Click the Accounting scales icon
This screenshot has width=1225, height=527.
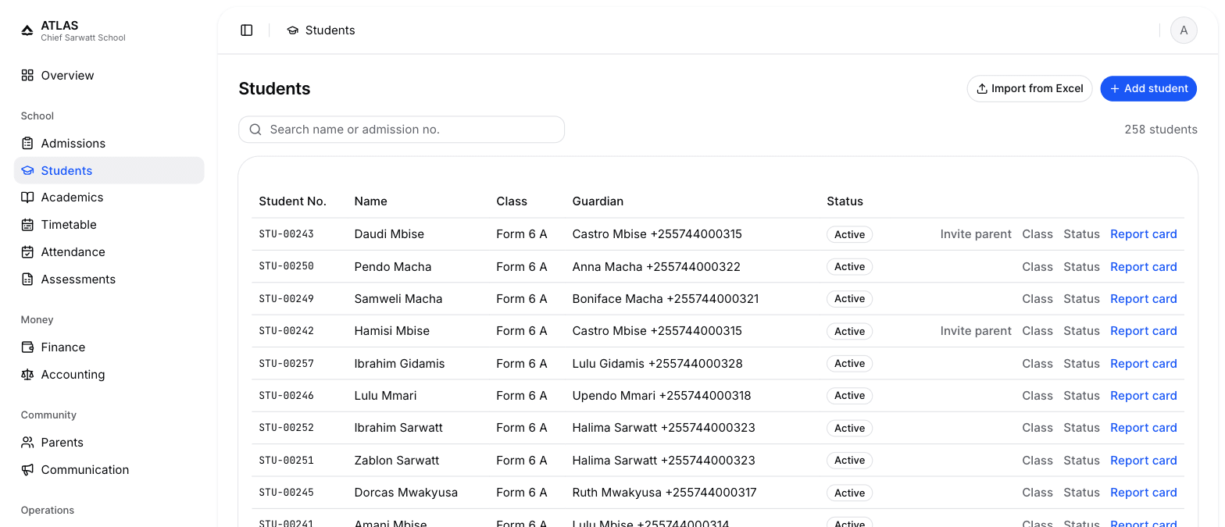[x=27, y=375]
